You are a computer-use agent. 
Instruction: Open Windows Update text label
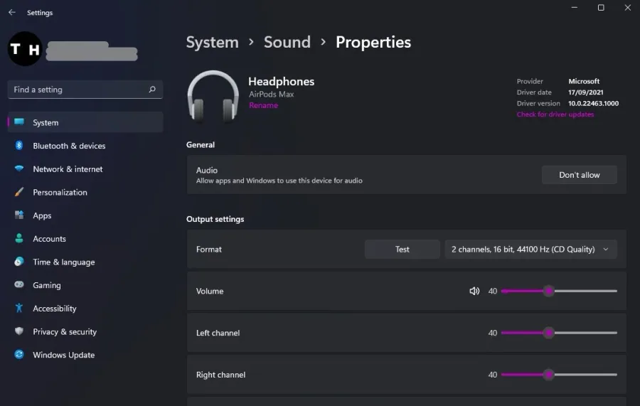pos(64,355)
